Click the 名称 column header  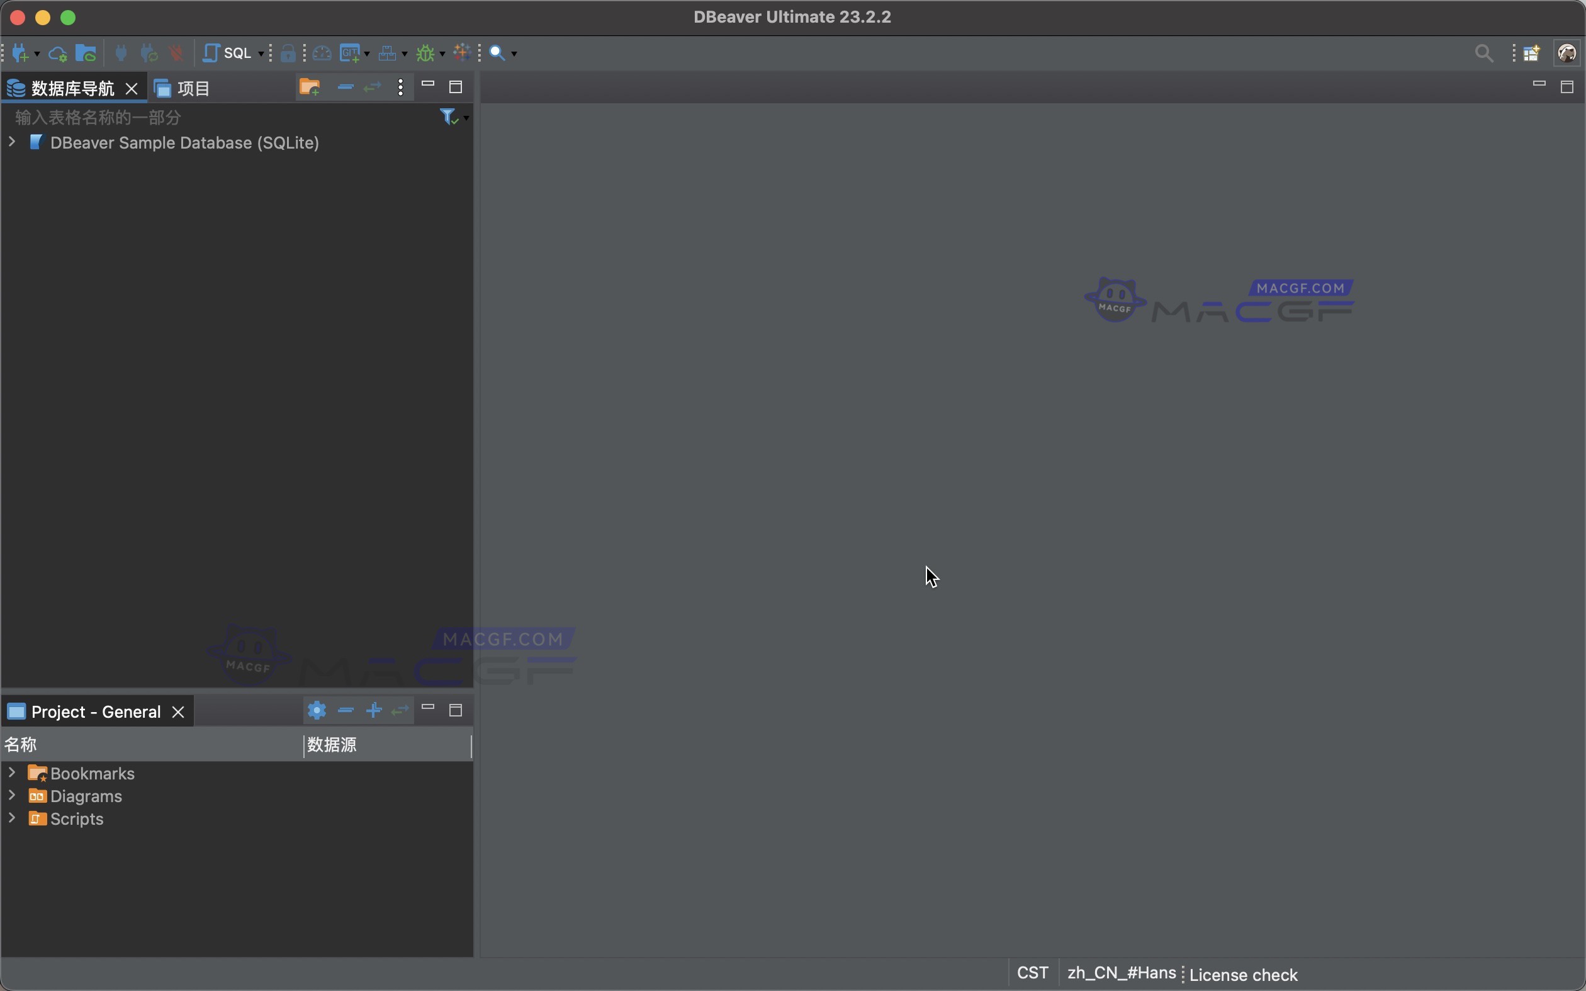(x=152, y=745)
